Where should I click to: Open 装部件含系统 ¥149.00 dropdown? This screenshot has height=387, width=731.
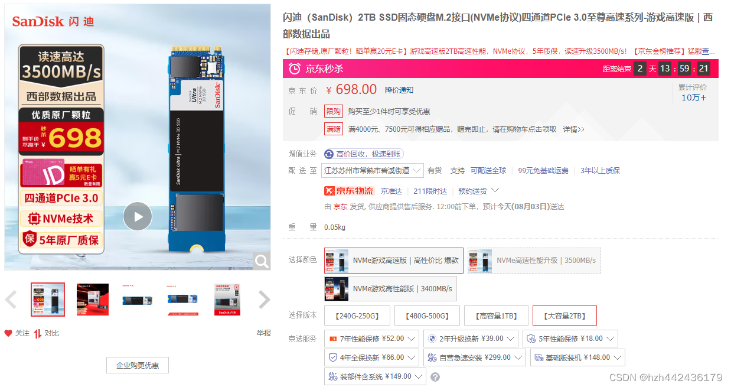point(375,376)
